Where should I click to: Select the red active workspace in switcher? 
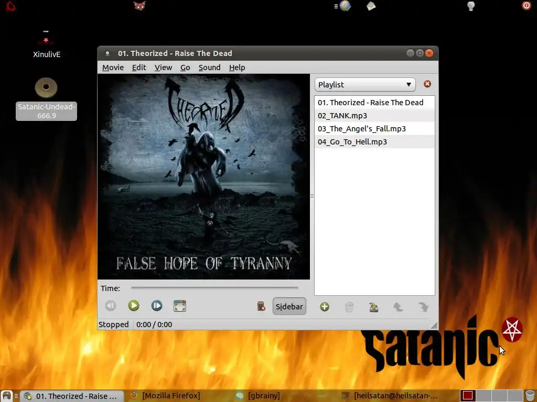click(468, 396)
